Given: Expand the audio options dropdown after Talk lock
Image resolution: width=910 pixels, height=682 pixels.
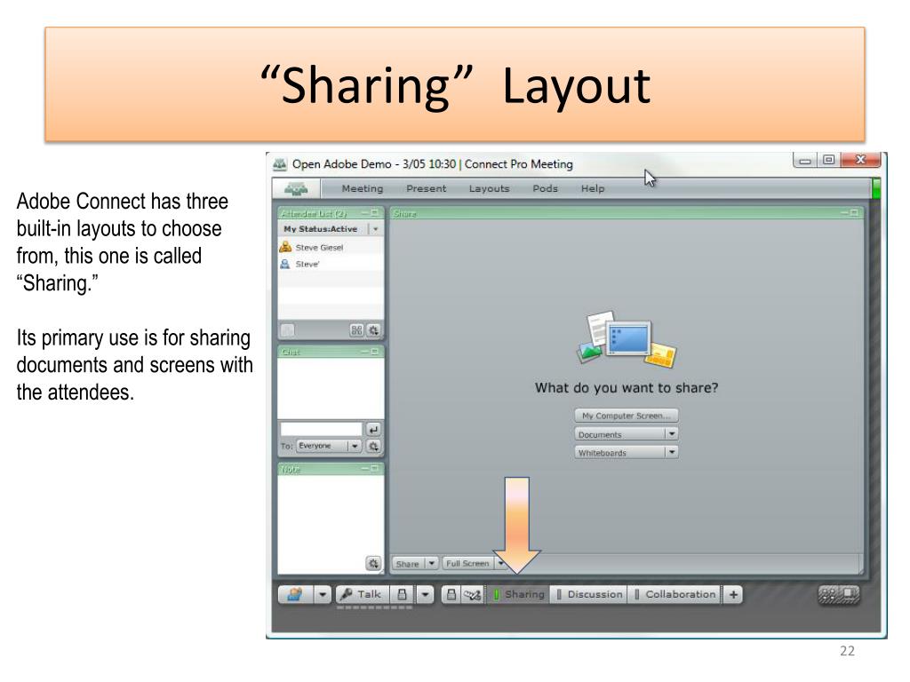Looking at the screenshot, I should (x=426, y=594).
